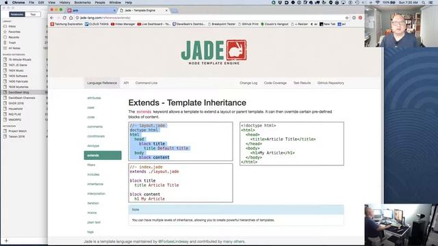The image size is (438, 246).
Task: Open the 'mixins' reference item
Action: click(x=92, y=213)
